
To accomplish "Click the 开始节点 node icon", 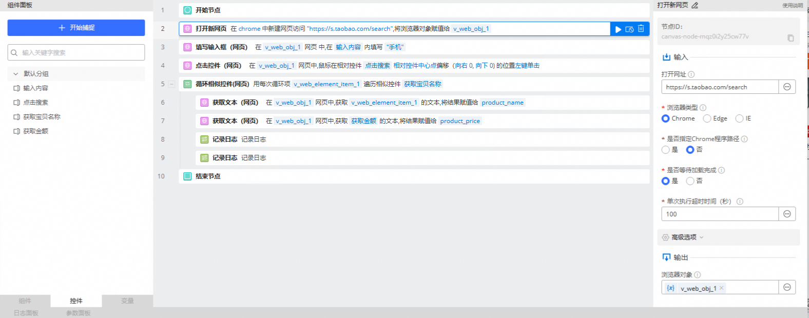I will [x=187, y=10].
